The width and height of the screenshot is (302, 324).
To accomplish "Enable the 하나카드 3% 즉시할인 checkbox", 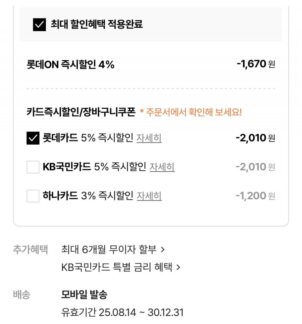I will pos(33,196).
